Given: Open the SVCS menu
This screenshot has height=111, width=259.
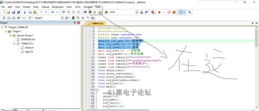Looking at the screenshot, I should click(x=78, y=7).
